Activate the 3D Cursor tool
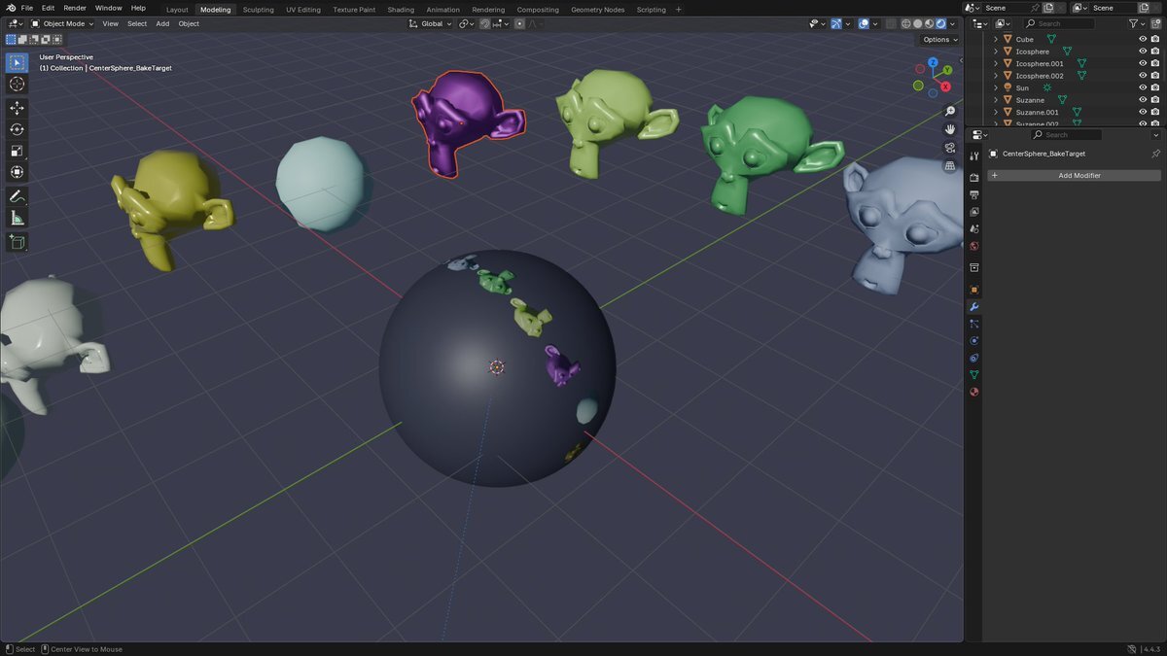1167x656 pixels. pos(17,85)
